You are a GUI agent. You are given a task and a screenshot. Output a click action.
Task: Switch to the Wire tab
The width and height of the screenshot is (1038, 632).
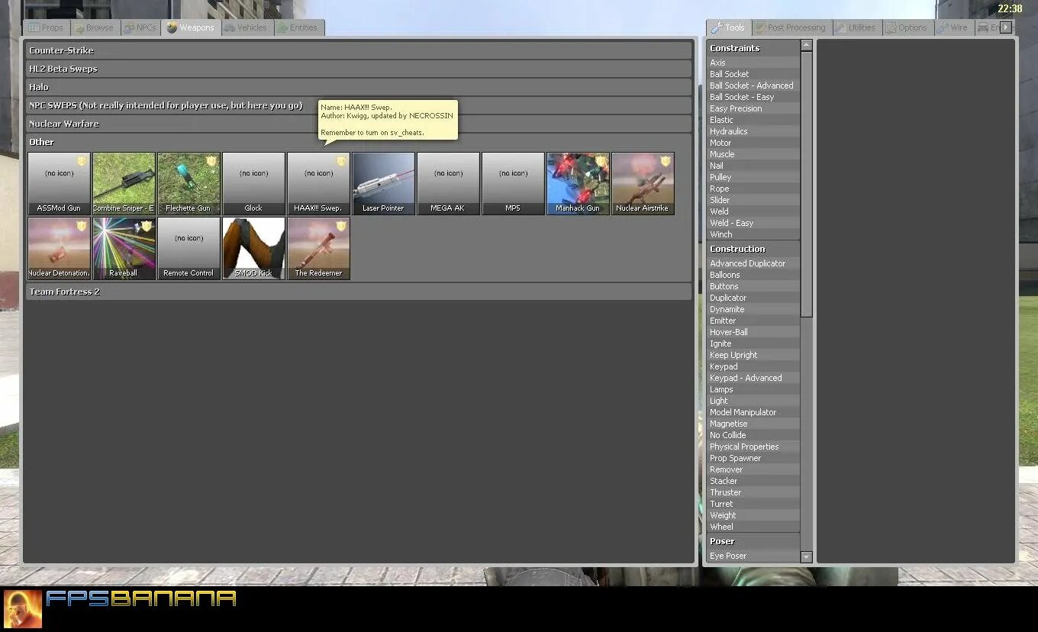[953, 27]
